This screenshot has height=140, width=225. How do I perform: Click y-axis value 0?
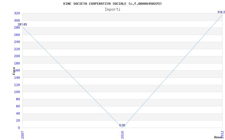(x=19, y=128)
